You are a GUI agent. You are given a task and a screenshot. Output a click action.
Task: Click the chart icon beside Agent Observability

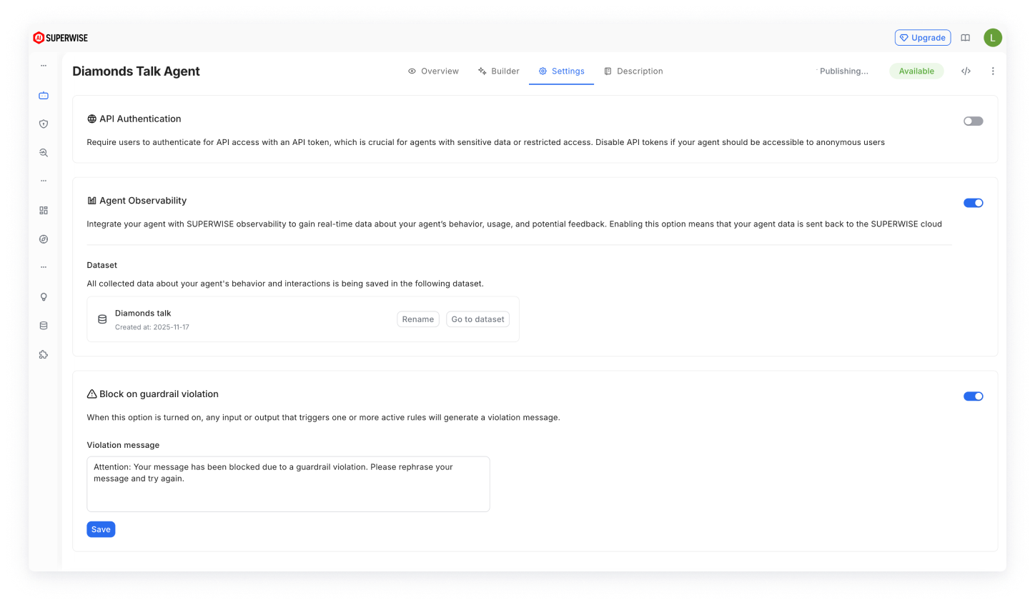coord(91,201)
